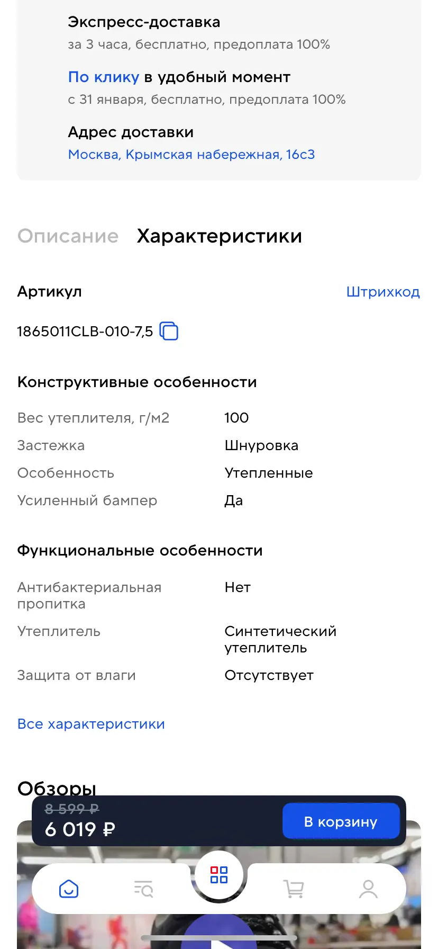Open the catalog search icon
Viewport: 438px width, 949px height.
coord(143,889)
